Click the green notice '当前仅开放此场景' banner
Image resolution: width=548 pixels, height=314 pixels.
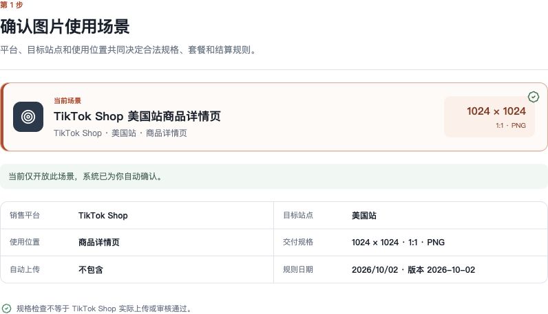274,177
